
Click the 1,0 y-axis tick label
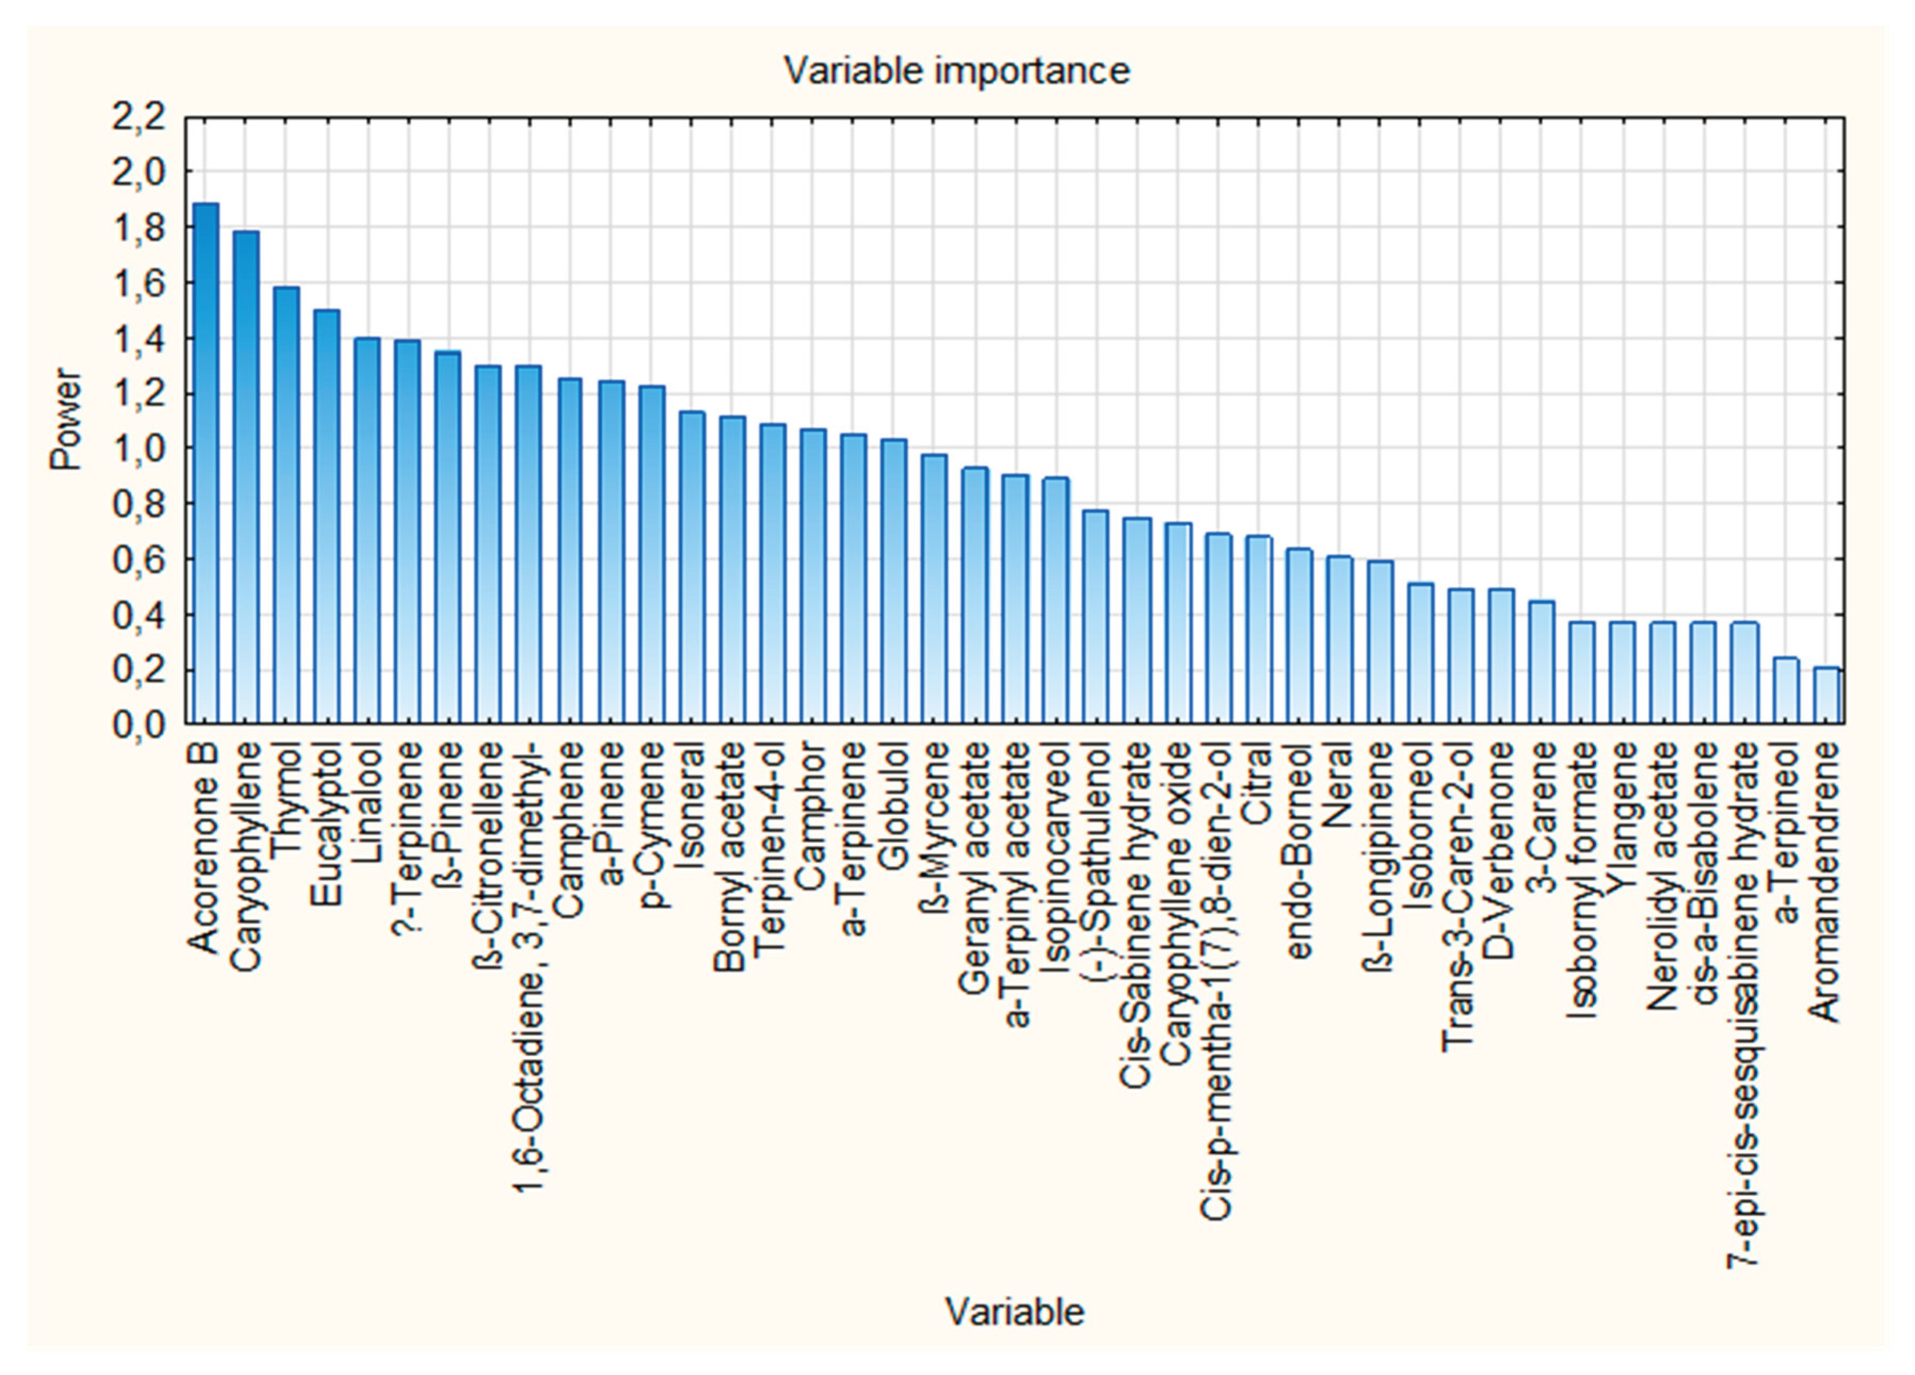click(x=138, y=448)
